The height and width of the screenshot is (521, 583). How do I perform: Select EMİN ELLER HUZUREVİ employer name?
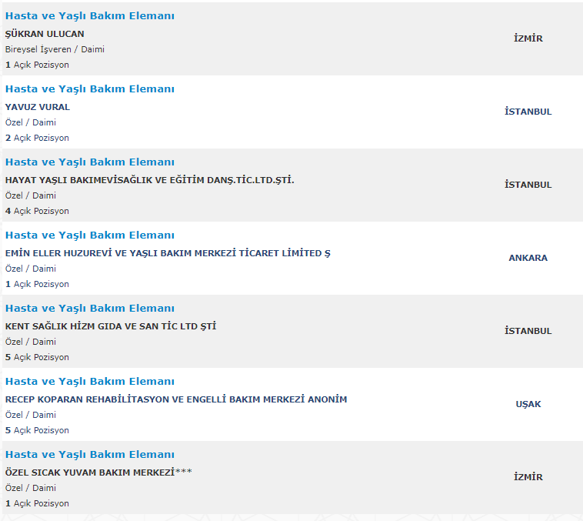point(168,253)
